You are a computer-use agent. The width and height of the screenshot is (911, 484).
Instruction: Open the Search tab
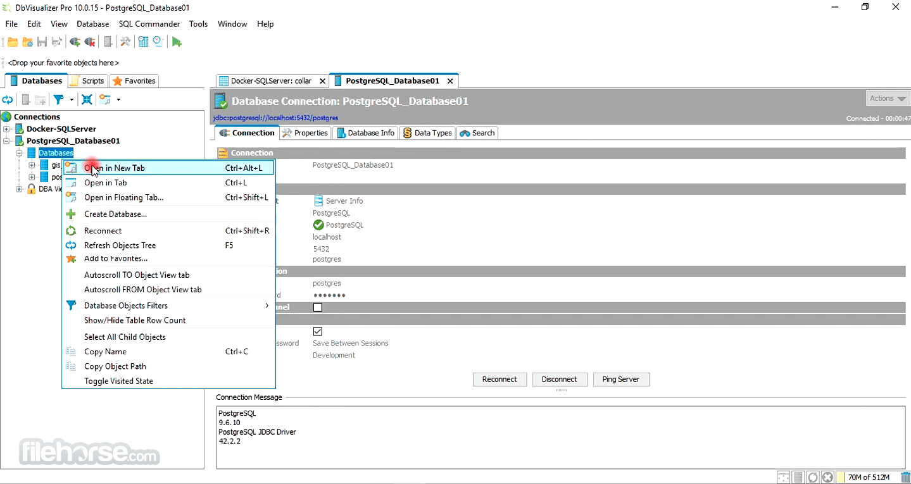(477, 133)
